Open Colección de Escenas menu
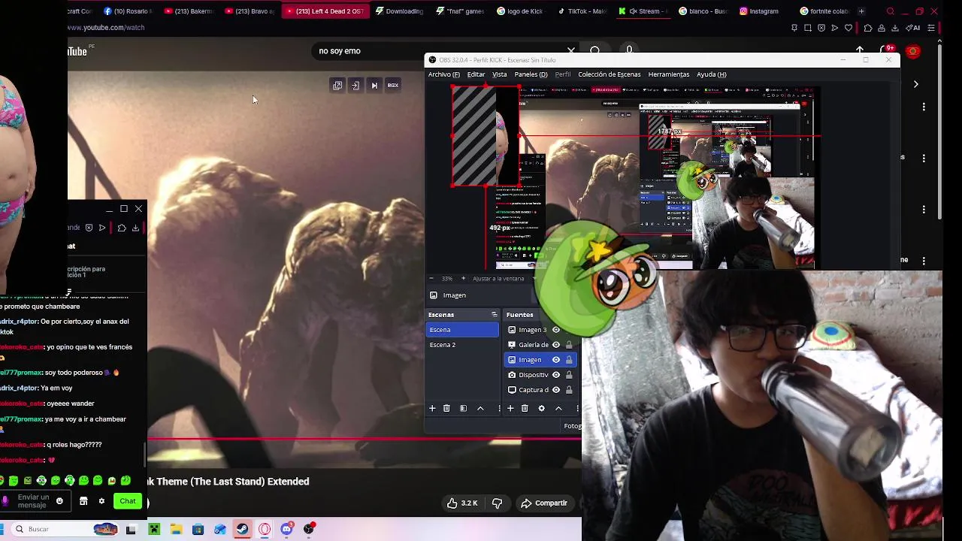 pyautogui.click(x=609, y=74)
